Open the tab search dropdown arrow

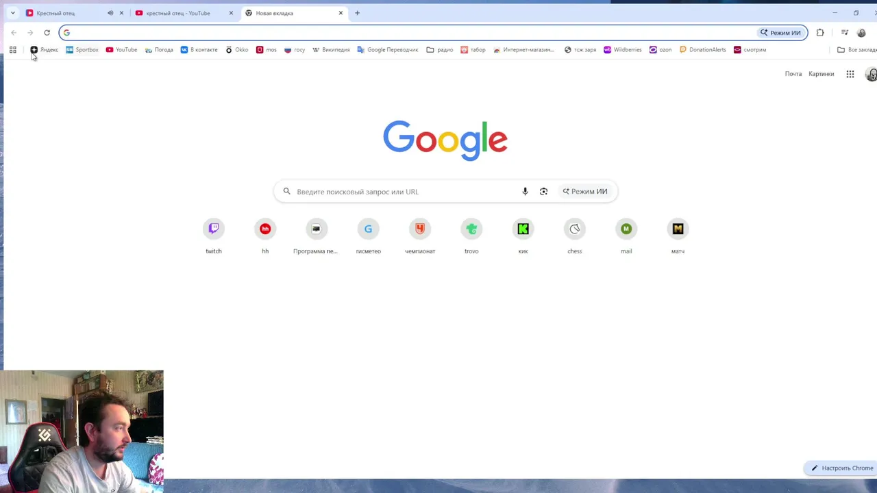[x=12, y=13]
